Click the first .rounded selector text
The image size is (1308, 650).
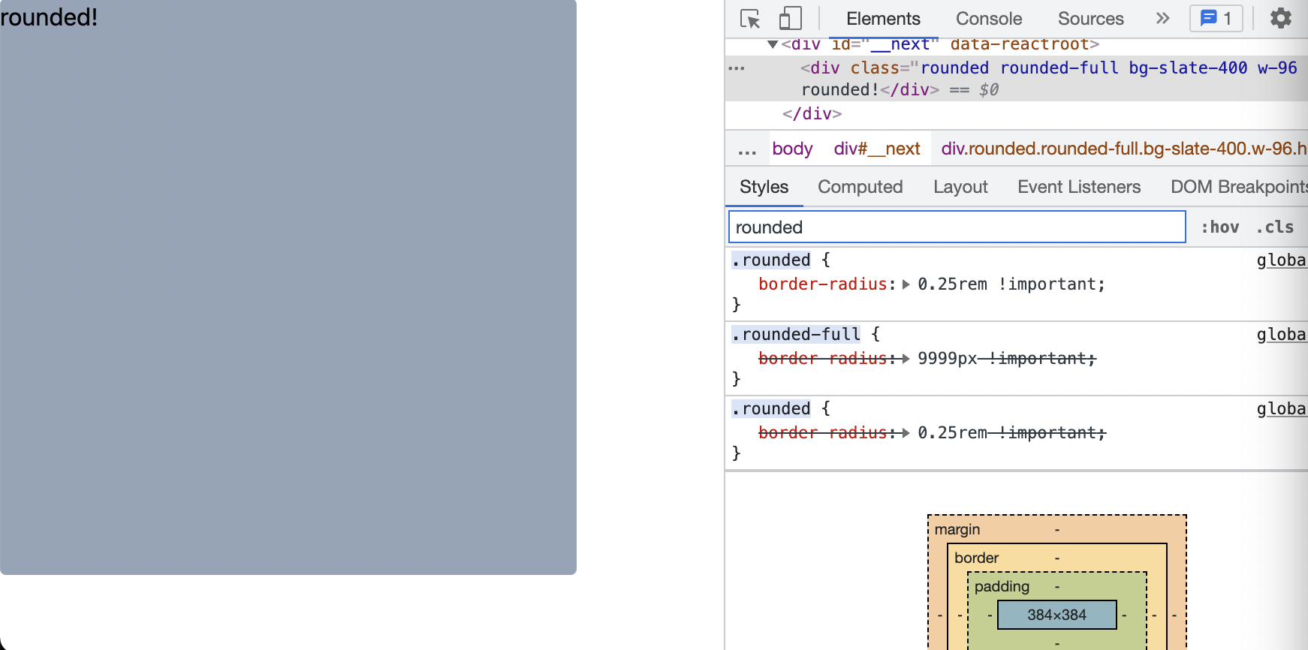tap(771, 260)
